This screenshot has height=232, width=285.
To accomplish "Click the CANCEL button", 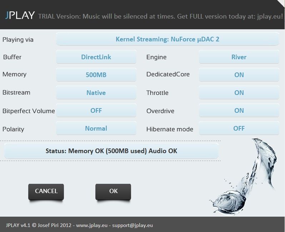I will [46, 192].
